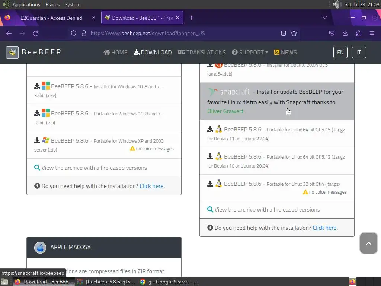Click download icon on Qt 5.12 row
Image resolution: width=381 pixels, height=286 pixels.
coord(210,156)
